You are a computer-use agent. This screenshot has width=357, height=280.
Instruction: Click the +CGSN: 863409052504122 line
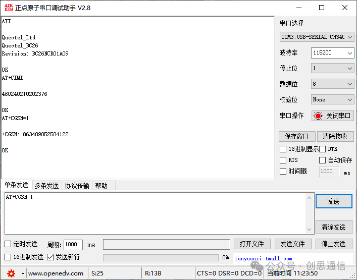pos(35,134)
